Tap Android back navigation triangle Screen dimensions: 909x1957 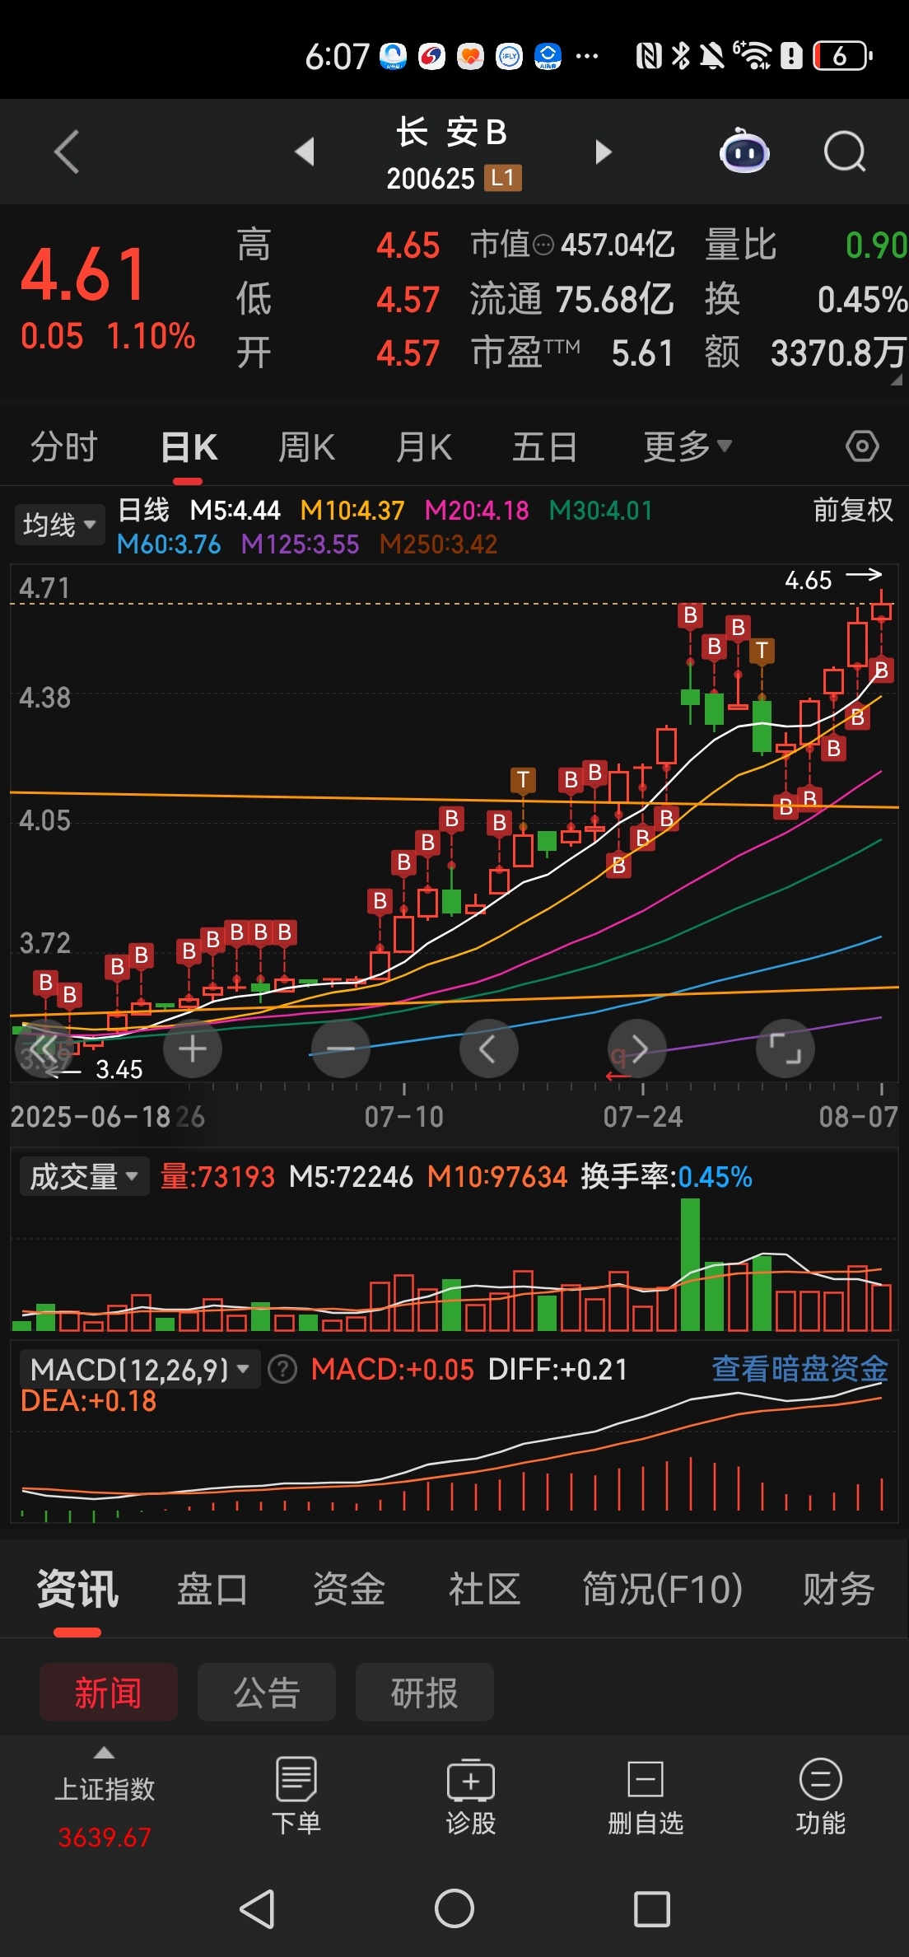coord(257,1908)
